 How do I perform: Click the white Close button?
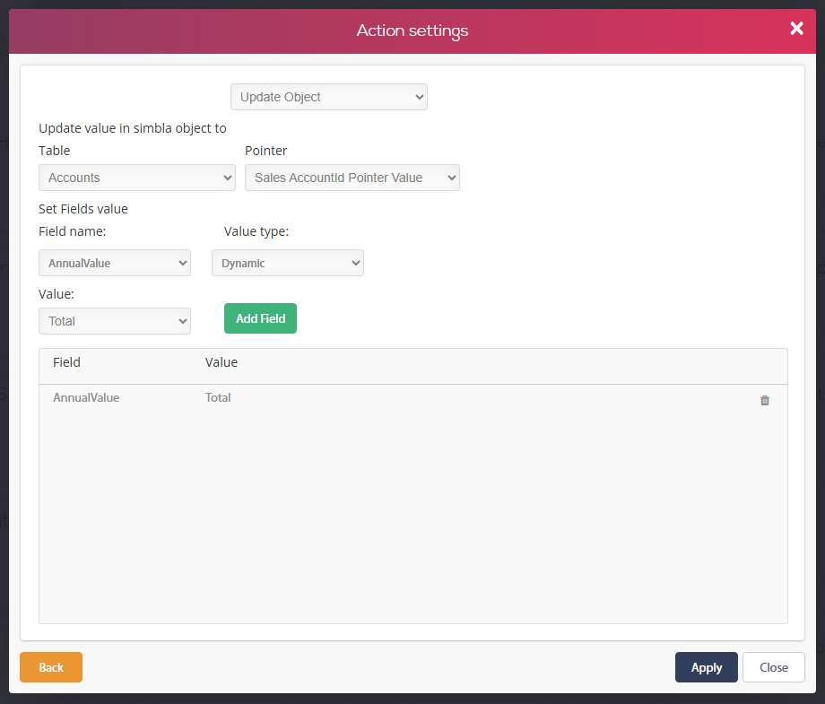(773, 667)
